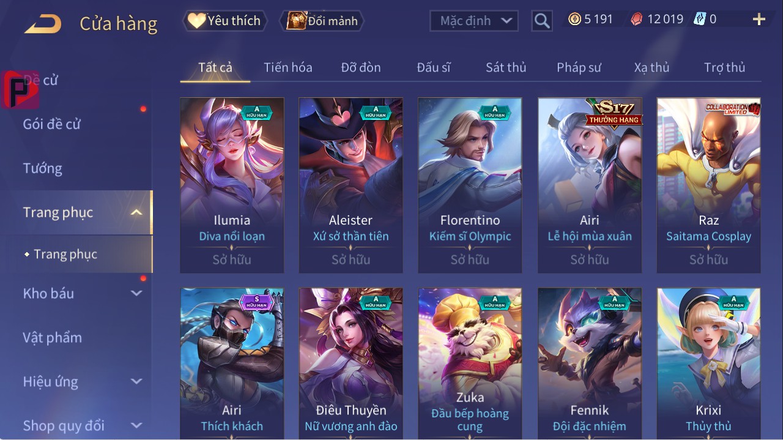Expand the Hiệu ứng sidebar section
Screen dimensions: 783x440
click(136, 381)
